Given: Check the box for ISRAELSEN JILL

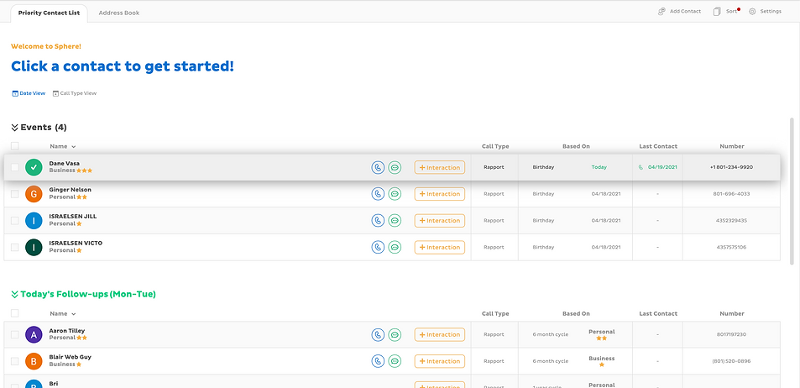Looking at the screenshot, I should pos(15,221).
